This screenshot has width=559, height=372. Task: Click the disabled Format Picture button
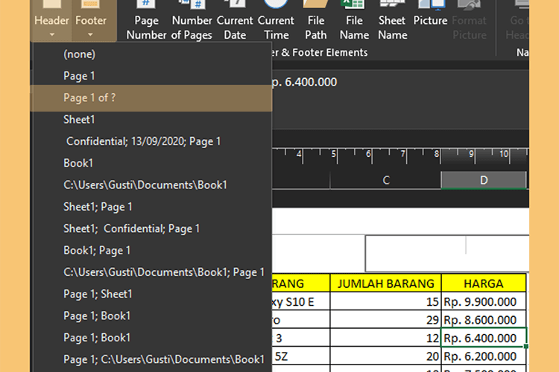[x=469, y=21]
